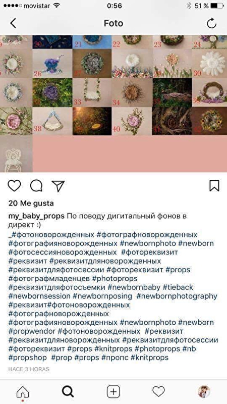Tap the plain pink area of the photo

pos(130,154)
